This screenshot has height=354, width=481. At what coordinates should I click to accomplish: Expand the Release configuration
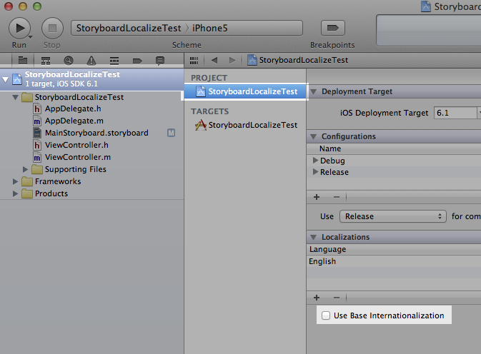315,172
